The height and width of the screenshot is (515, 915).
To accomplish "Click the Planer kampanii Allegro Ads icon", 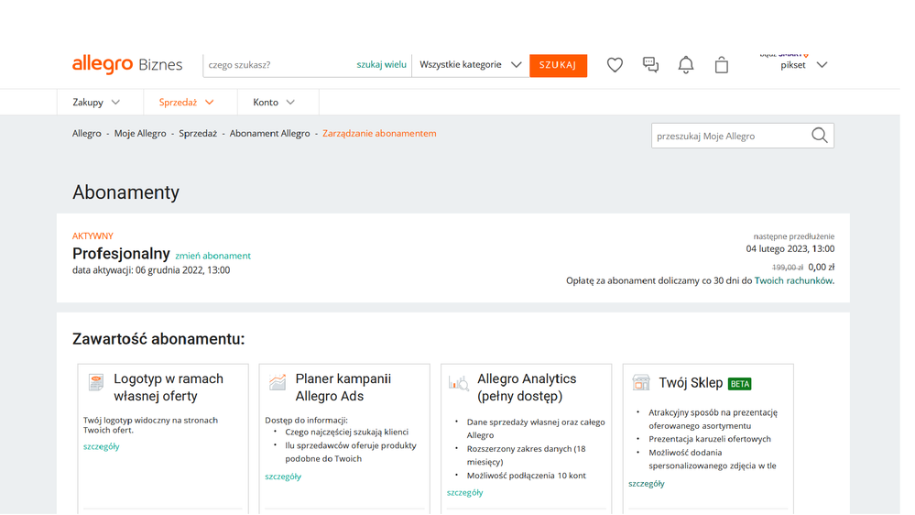I will pyautogui.click(x=278, y=382).
